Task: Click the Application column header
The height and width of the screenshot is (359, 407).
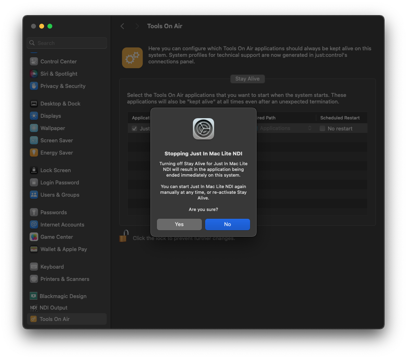Action: [x=141, y=118]
